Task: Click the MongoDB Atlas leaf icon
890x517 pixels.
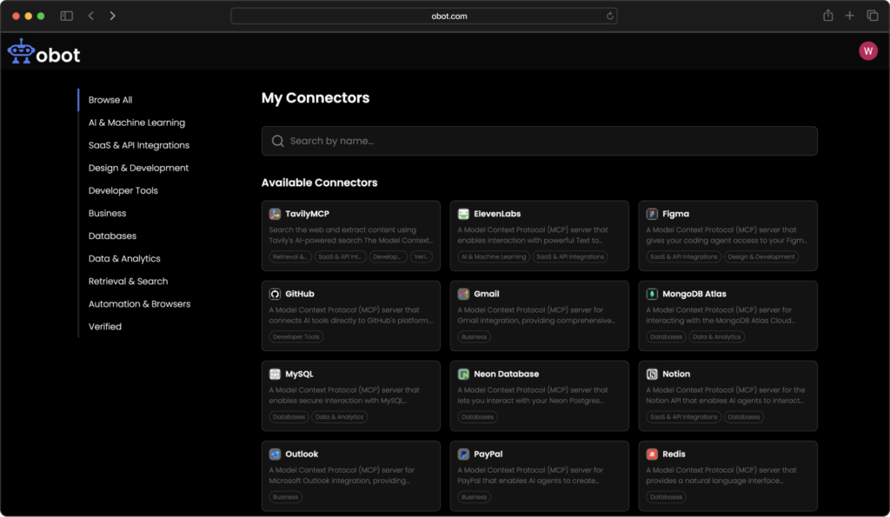Action: (652, 294)
